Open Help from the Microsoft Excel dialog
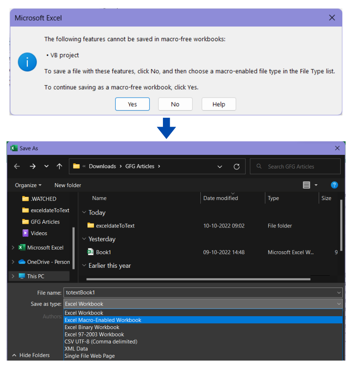The image size is (352, 367). [219, 104]
